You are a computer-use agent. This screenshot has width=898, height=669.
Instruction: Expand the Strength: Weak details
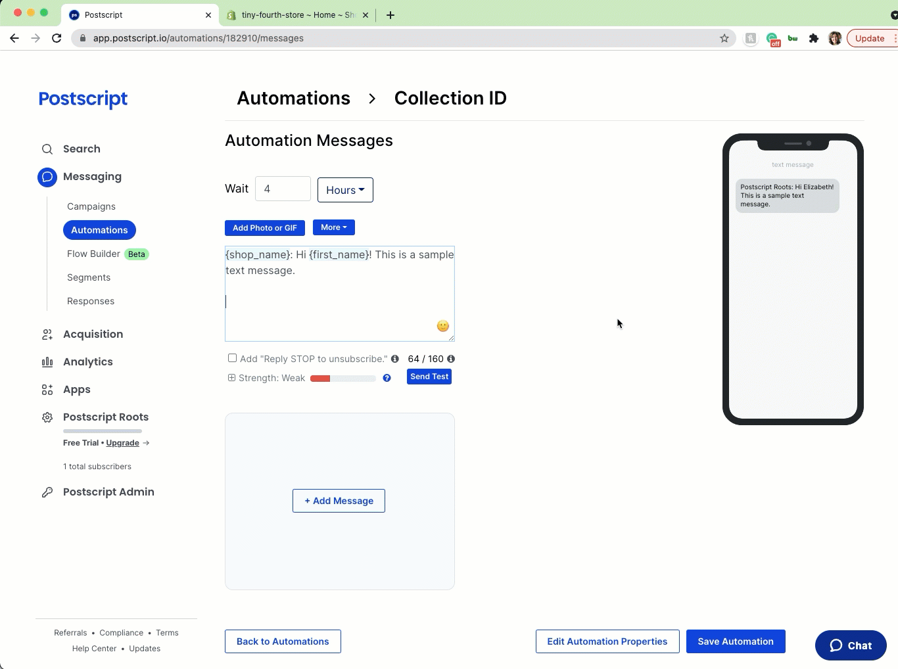(231, 378)
